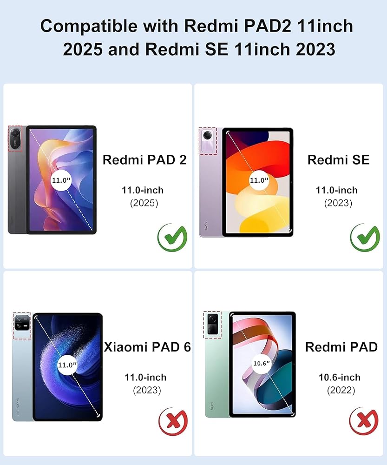This screenshot has width=387, height=465.
Task: Select the Redmi SE camera module highlight
Action: point(208,141)
